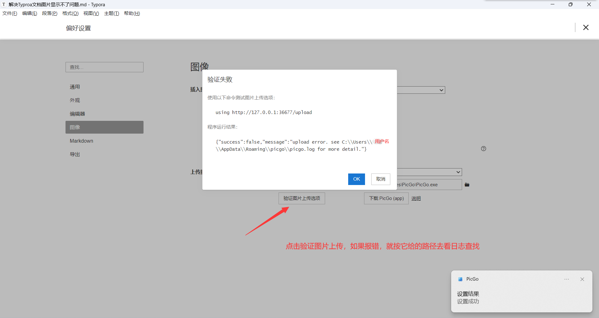Open the 视图(V) menu
Screen dimensions: 599x318
[91, 13]
